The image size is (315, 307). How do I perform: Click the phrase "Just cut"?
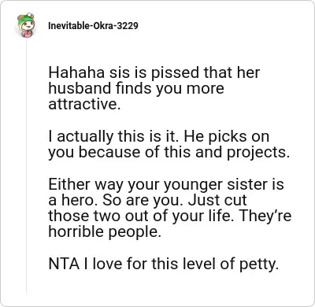[217, 200]
